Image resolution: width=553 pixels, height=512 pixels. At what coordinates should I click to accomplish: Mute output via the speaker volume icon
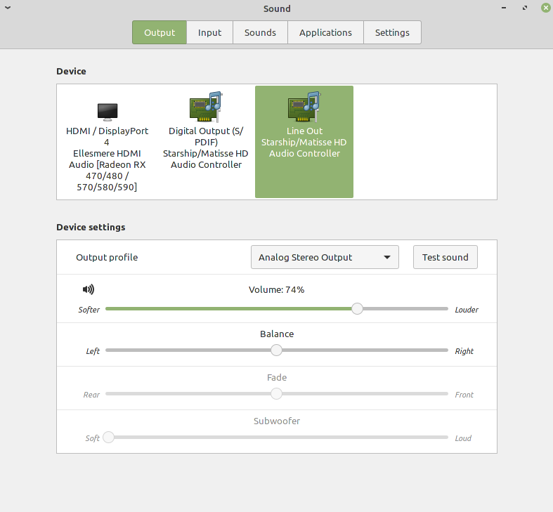[x=88, y=289]
